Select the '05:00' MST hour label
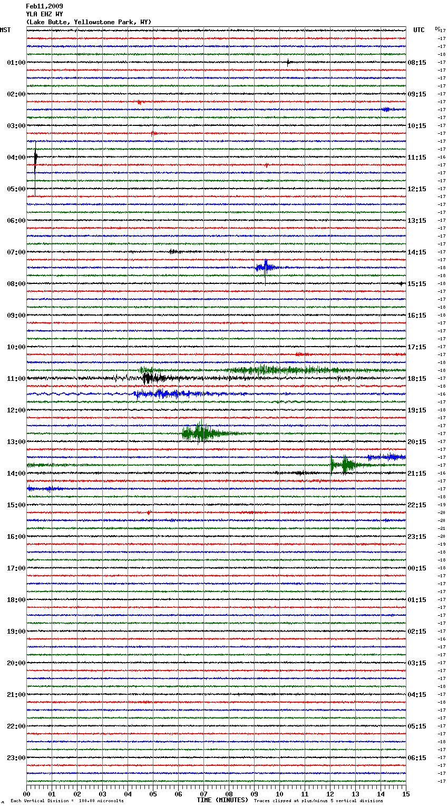The width and height of the screenshot is (448, 808). click(x=16, y=189)
